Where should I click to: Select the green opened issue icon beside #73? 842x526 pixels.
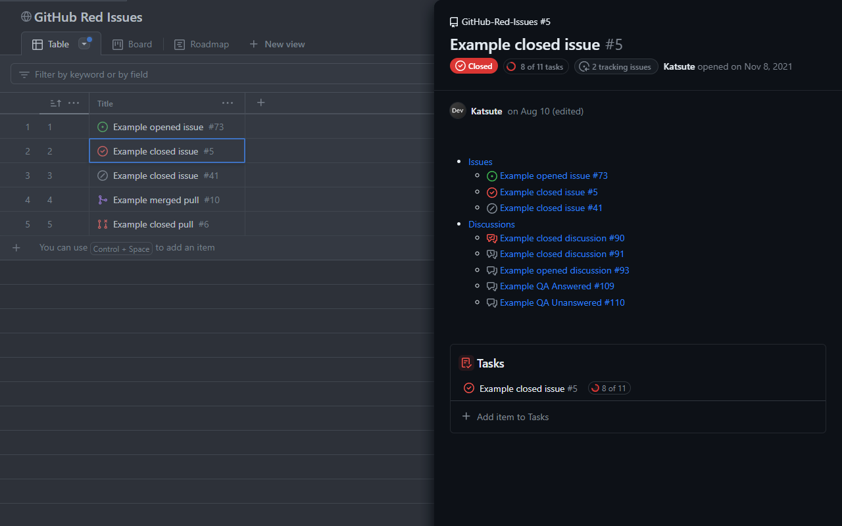(x=103, y=126)
